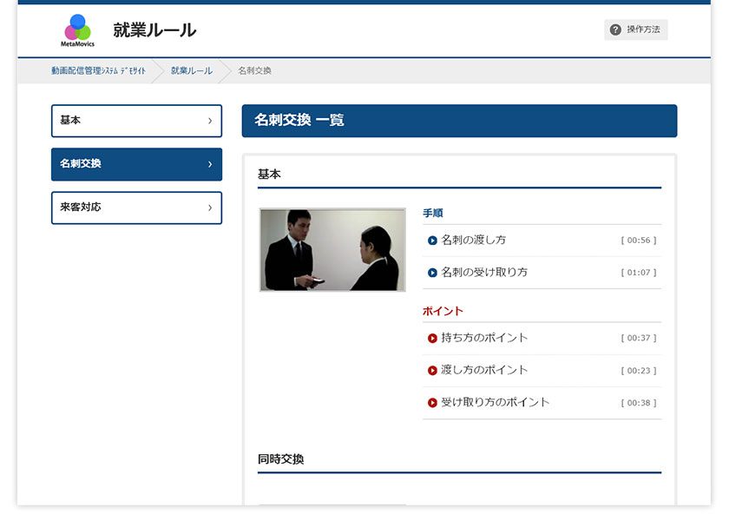Open the business card exchange video thumbnail
This screenshot has width=729, height=521.
(x=332, y=250)
